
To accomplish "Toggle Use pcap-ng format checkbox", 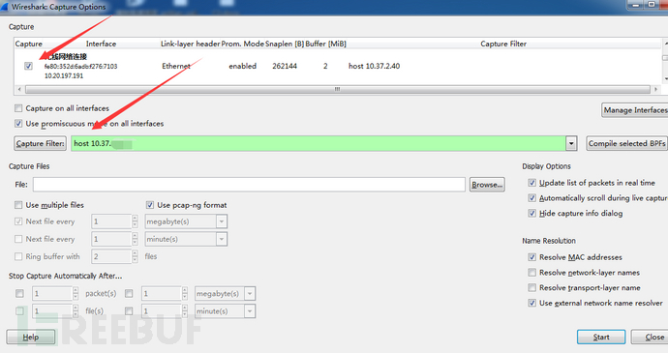I will point(150,205).
